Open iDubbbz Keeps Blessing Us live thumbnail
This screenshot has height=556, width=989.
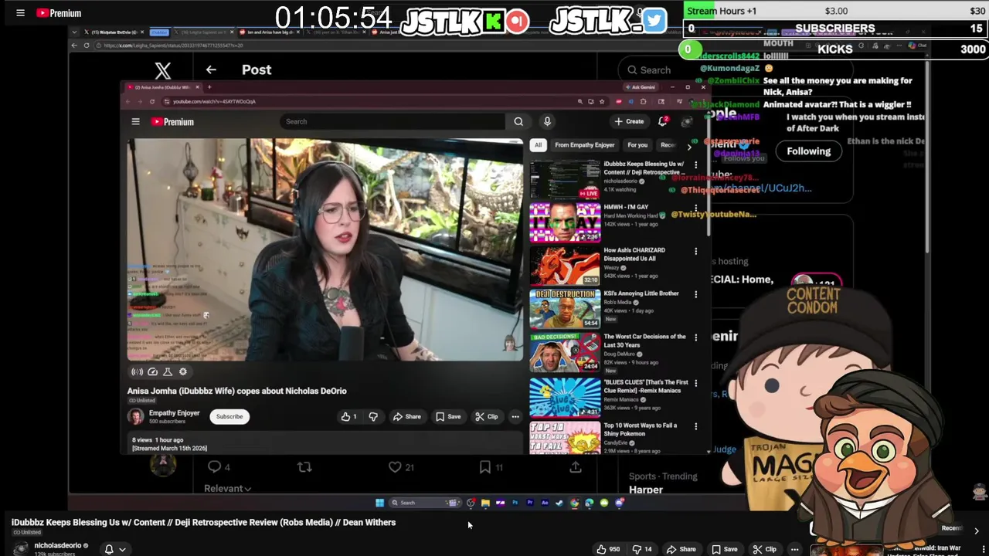point(565,179)
